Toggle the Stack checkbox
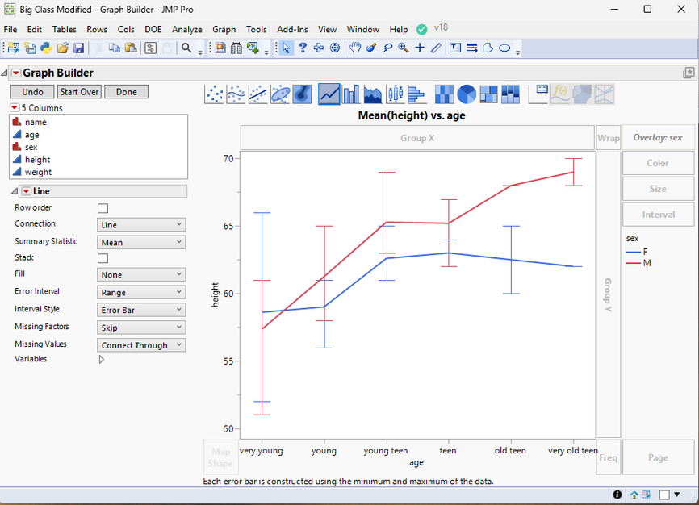Viewport: 699px width, 505px height. [103, 258]
